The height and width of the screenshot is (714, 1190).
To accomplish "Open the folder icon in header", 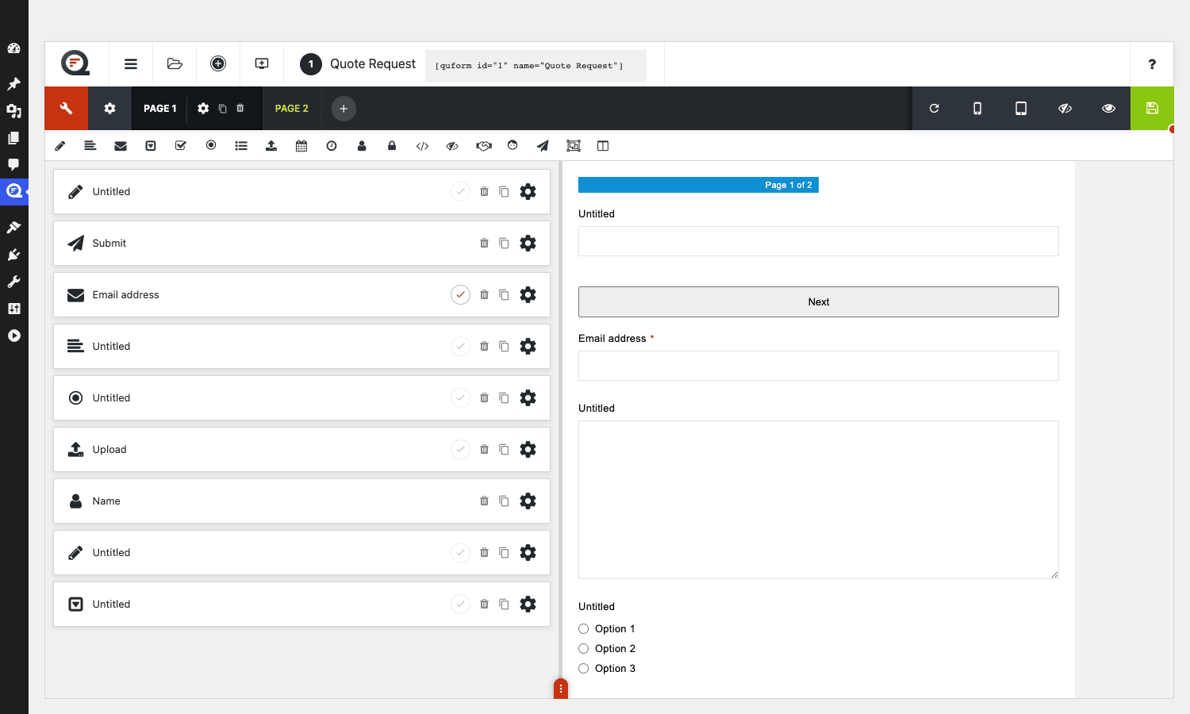I will (175, 64).
